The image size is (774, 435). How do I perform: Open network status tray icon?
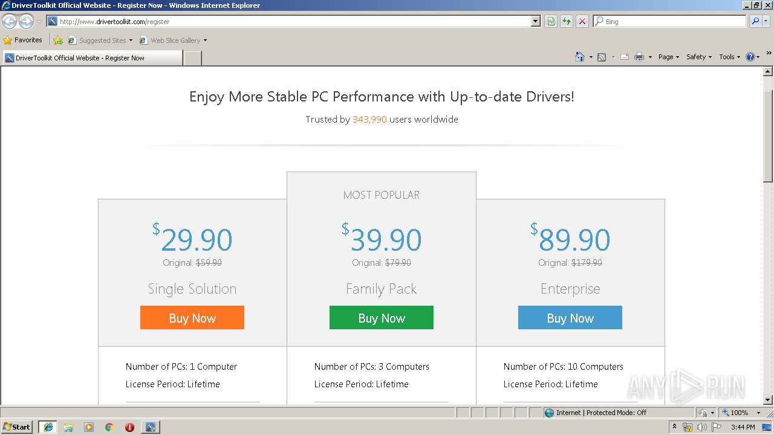[x=688, y=427]
